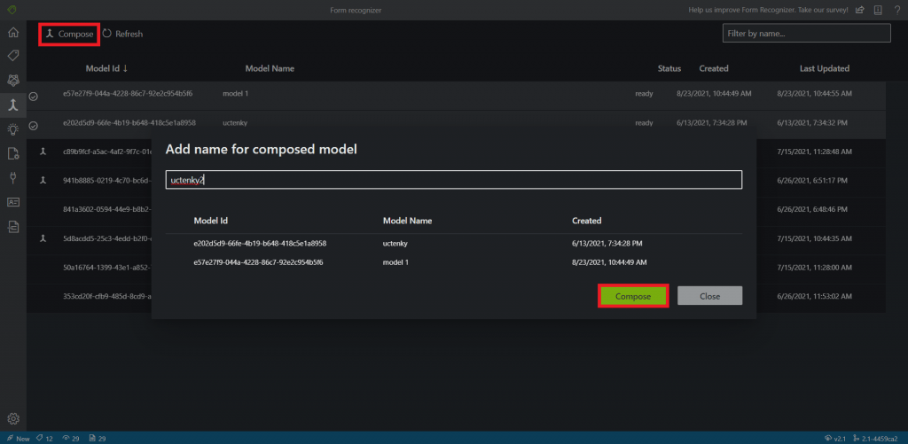Viewport: 908px width, 444px height.
Task: Open the Tags editor sidebar icon
Action: pyautogui.click(x=12, y=56)
